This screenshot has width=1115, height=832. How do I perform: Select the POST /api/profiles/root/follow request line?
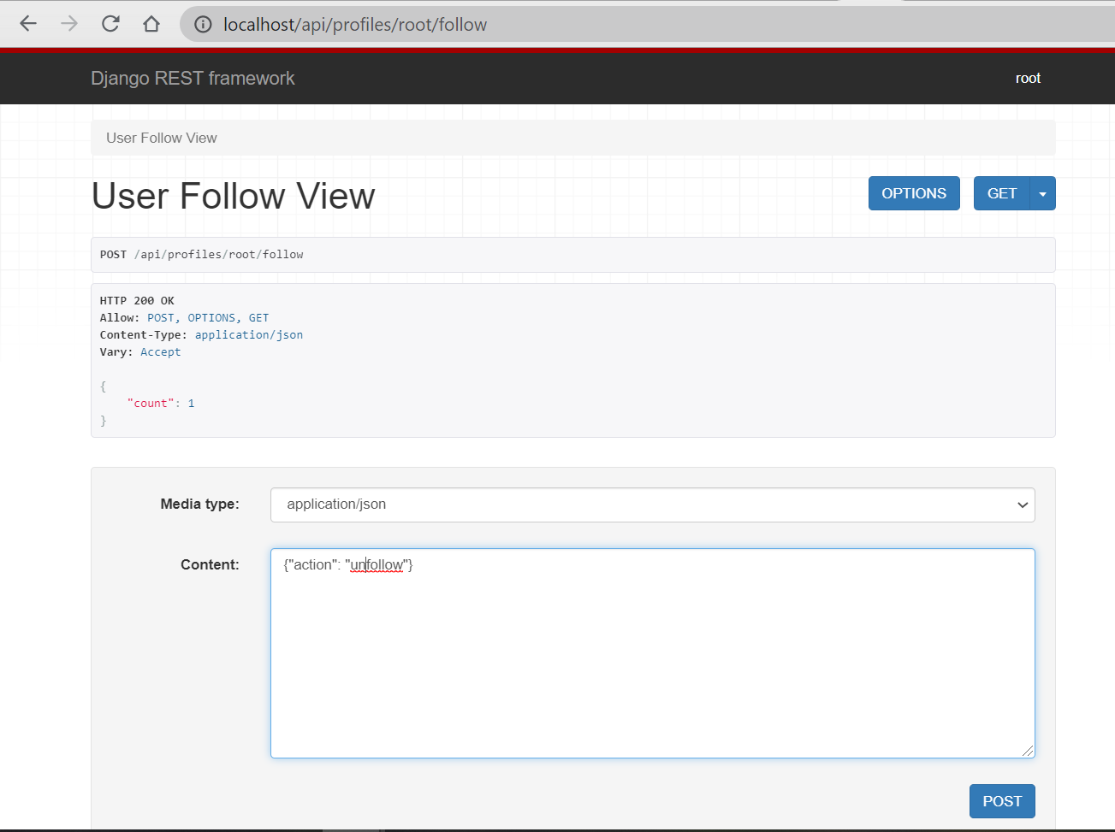(x=202, y=254)
